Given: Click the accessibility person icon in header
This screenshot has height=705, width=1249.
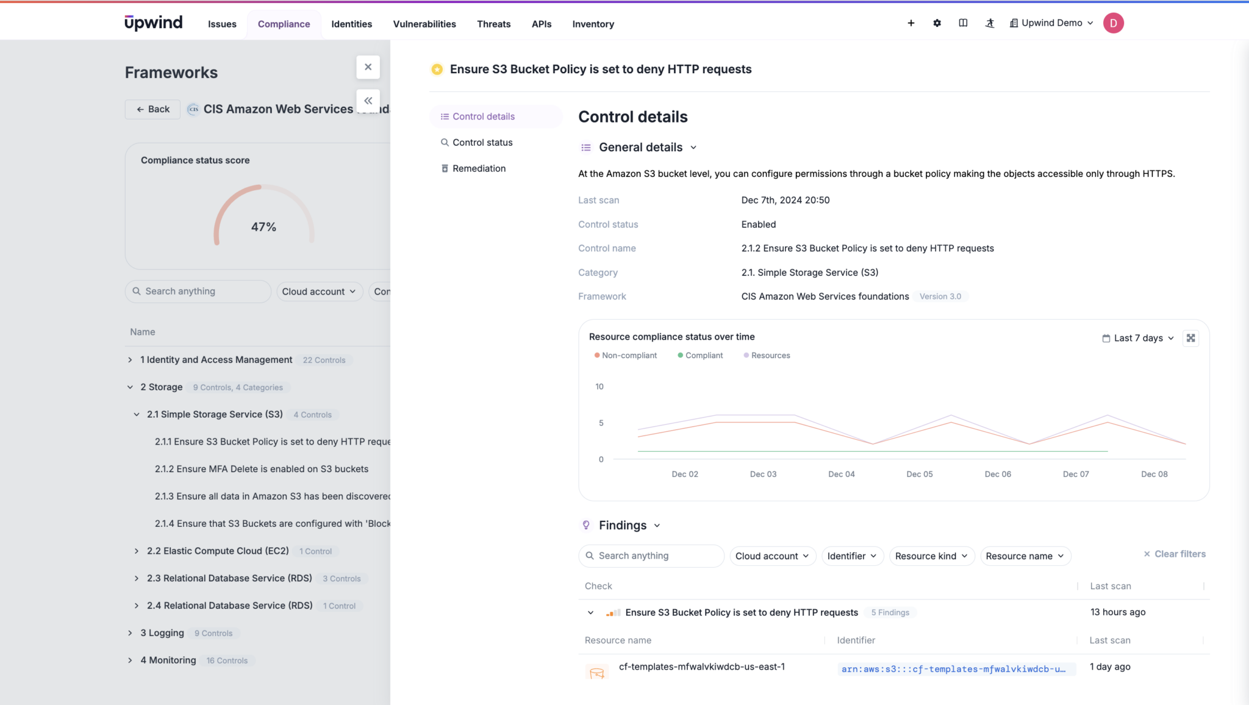Looking at the screenshot, I should coord(989,23).
